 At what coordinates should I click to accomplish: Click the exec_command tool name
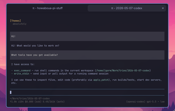point(22,70)
